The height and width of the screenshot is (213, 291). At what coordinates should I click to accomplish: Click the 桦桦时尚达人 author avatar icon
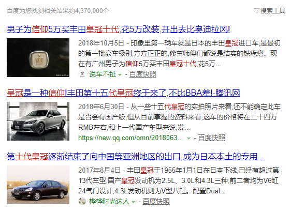(82, 201)
